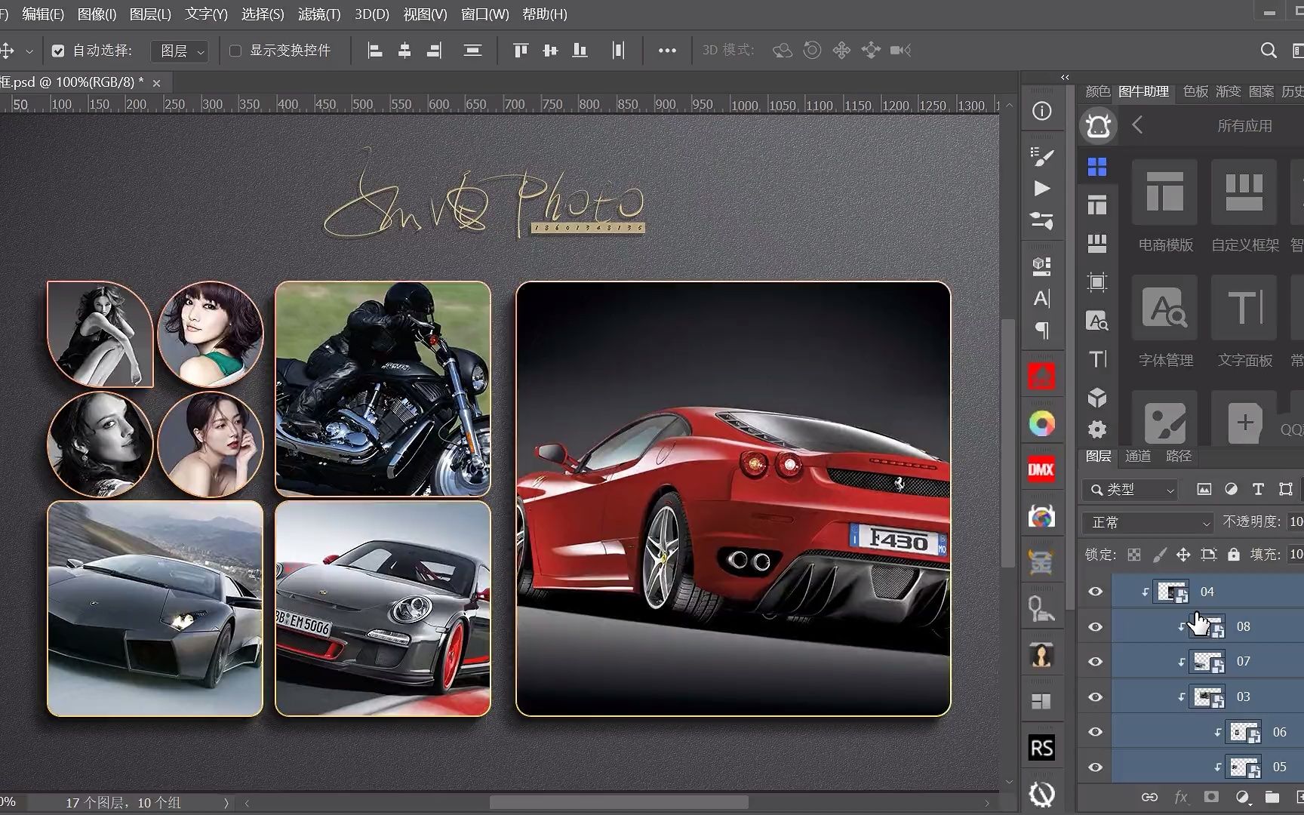Open the settings gear in assistant sidebar
Screen dimensions: 1304x815
coord(1097,429)
